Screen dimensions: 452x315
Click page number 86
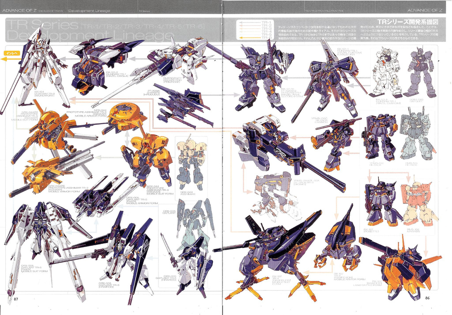click(x=427, y=298)
